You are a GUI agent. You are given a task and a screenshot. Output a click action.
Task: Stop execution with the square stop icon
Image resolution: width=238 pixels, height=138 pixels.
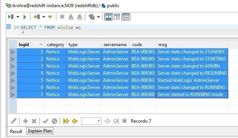62,16
